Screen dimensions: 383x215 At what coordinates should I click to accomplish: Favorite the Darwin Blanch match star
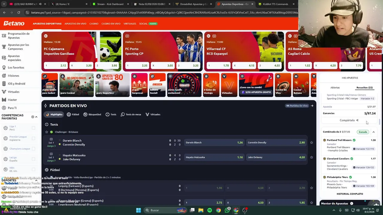[311, 142]
